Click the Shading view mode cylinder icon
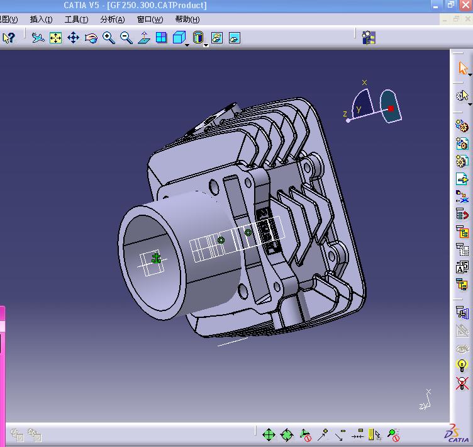 (198, 37)
